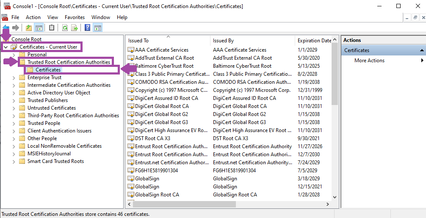This screenshot has width=426, height=218.
Task: Click the Export List toolbar icon
Action: [75, 28]
